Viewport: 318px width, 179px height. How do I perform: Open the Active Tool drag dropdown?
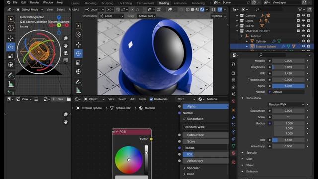coord(147,16)
